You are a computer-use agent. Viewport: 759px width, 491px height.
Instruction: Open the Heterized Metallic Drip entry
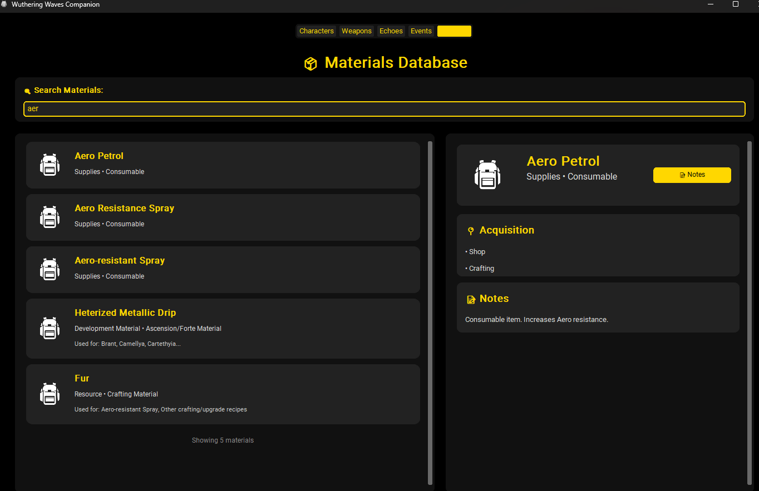[223, 329]
